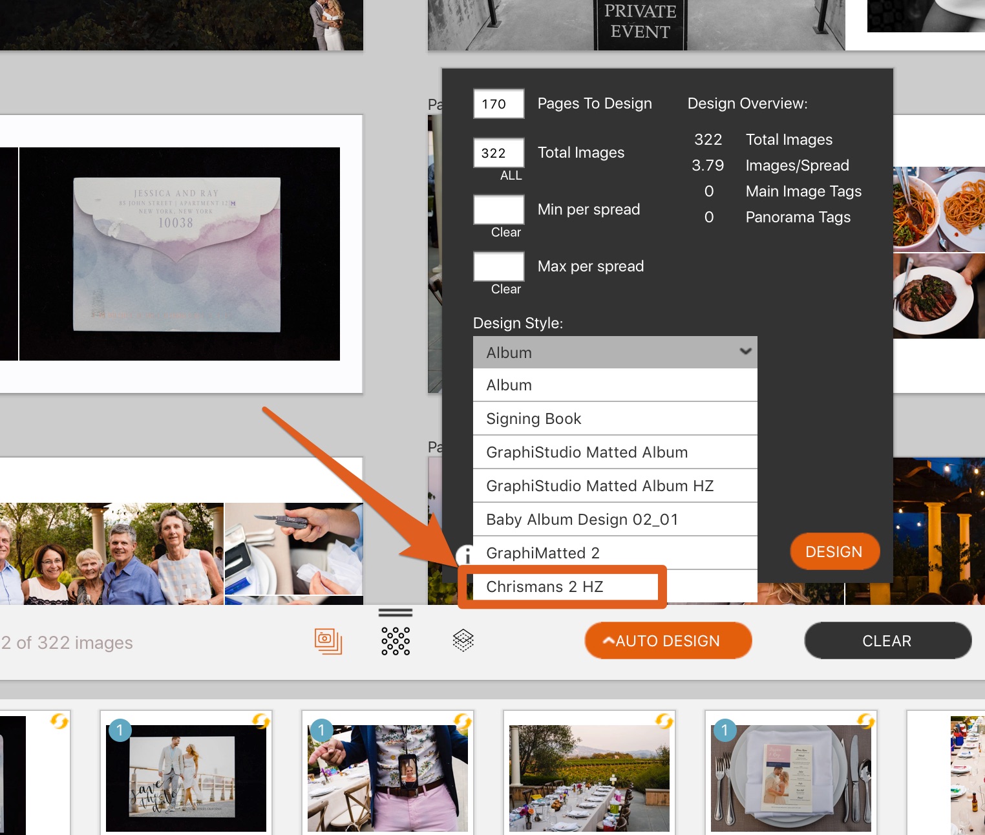Click usage badge on pink shorts thumbnail

pyautogui.click(x=321, y=730)
